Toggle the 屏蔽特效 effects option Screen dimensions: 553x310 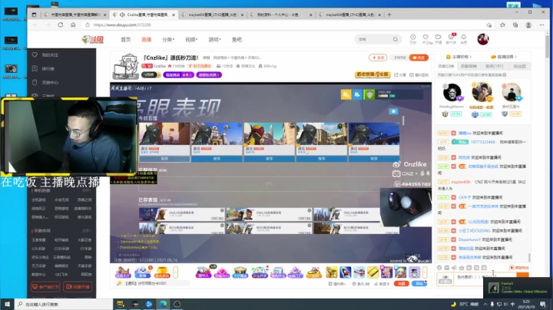pos(519,268)
